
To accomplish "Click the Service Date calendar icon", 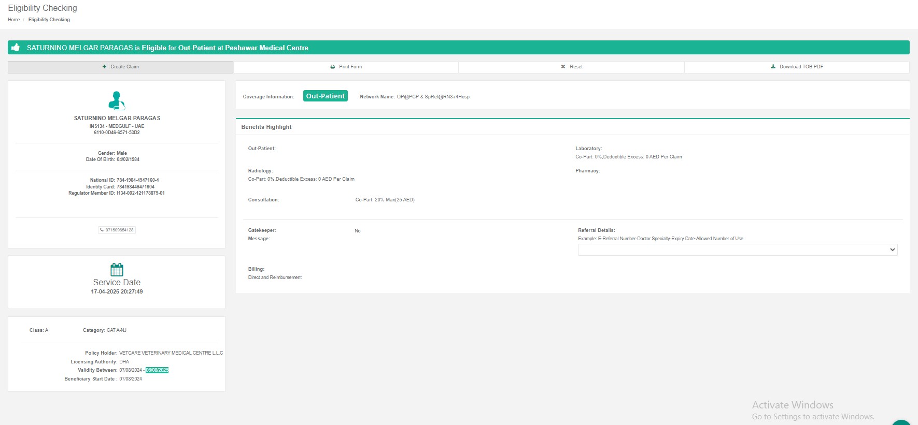I will coord(117,269).
